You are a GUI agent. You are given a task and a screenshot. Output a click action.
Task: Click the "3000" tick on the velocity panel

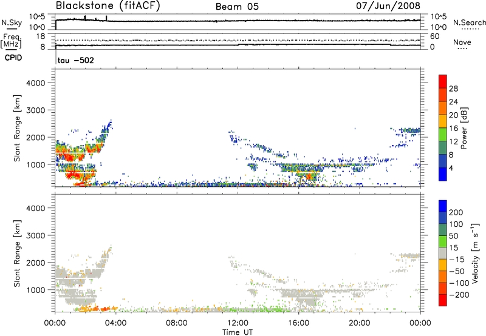(35, 235)
